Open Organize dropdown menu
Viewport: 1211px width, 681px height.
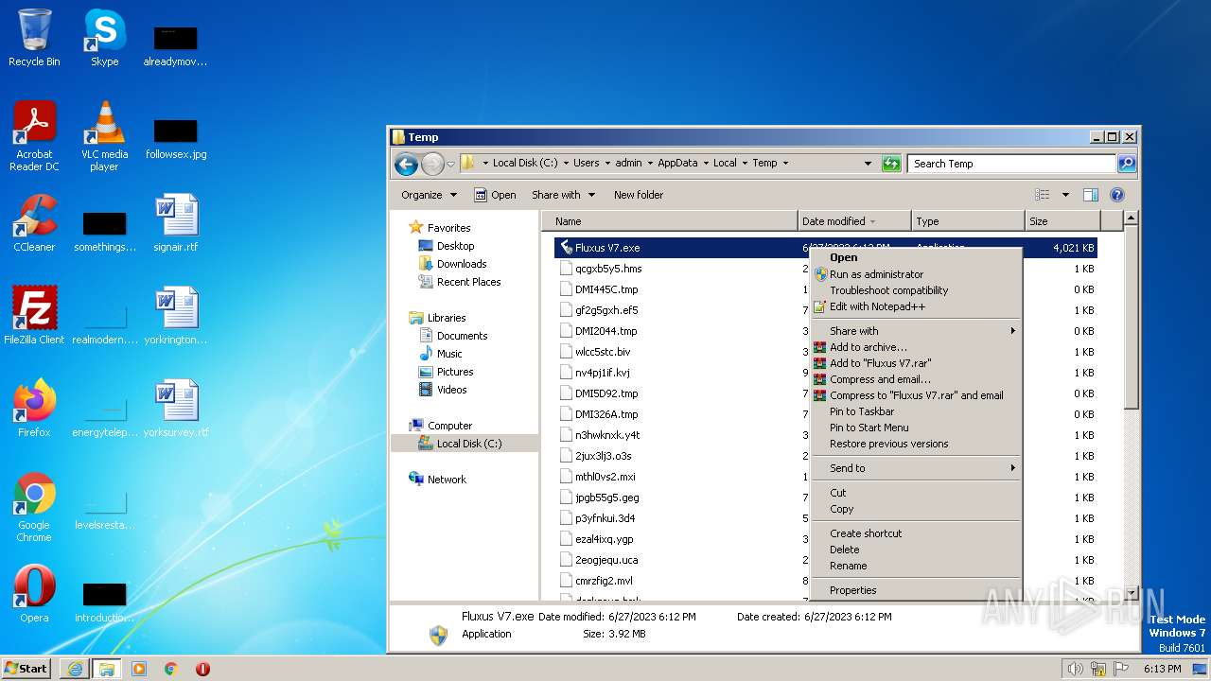429,195
